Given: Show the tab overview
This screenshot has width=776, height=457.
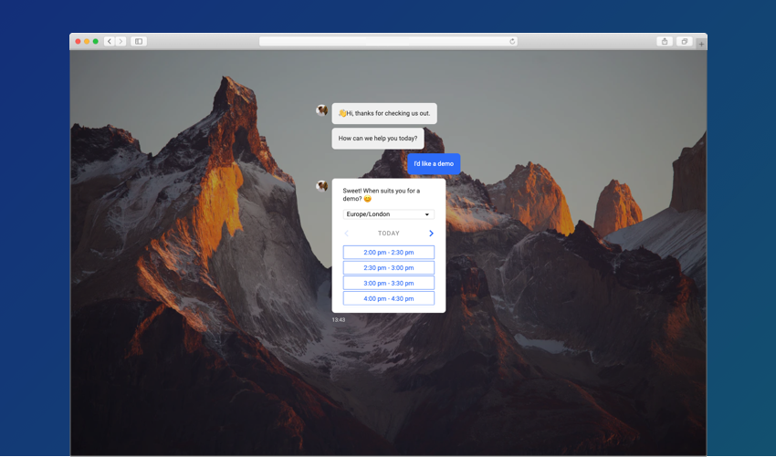Looking at the screenshot, I should (684, 41).
